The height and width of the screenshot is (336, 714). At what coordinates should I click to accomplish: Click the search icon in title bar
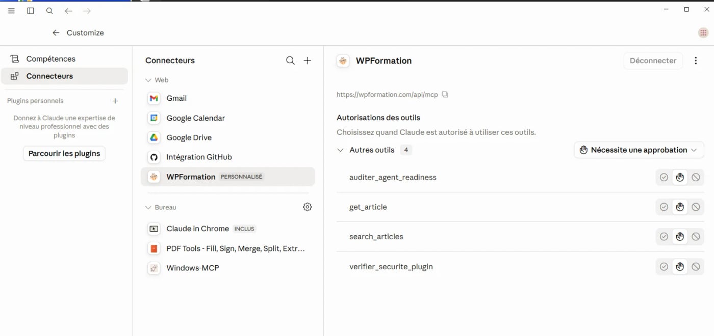tap(49, 11)
